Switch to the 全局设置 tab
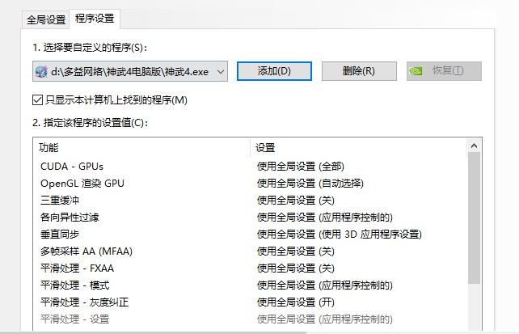Image resolution: width=519 pixels, height=334 pixels. pyautogui.click(x=46, y=19)
